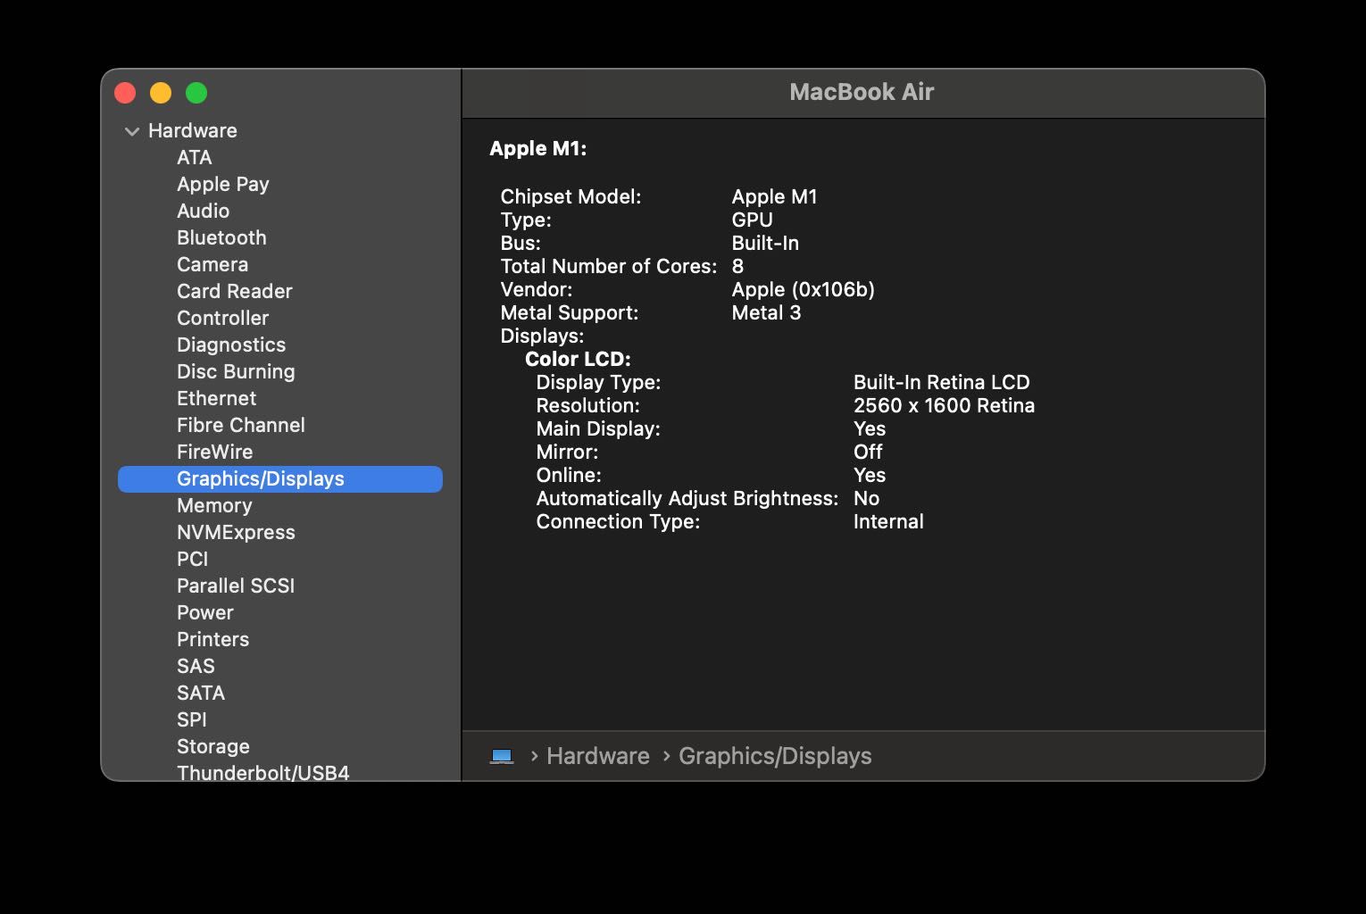The height and width of the screenshot is (914, 1366).
Task: Click the Metal 3 value
Action: [766, 312]
